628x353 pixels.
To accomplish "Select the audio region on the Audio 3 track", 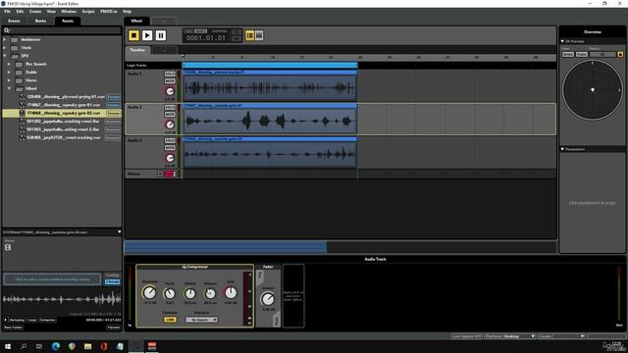I will tap(270, 152).
